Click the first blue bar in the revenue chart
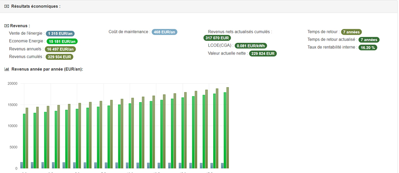The height and width of the screenshot is (173, 399). point(22,165)
